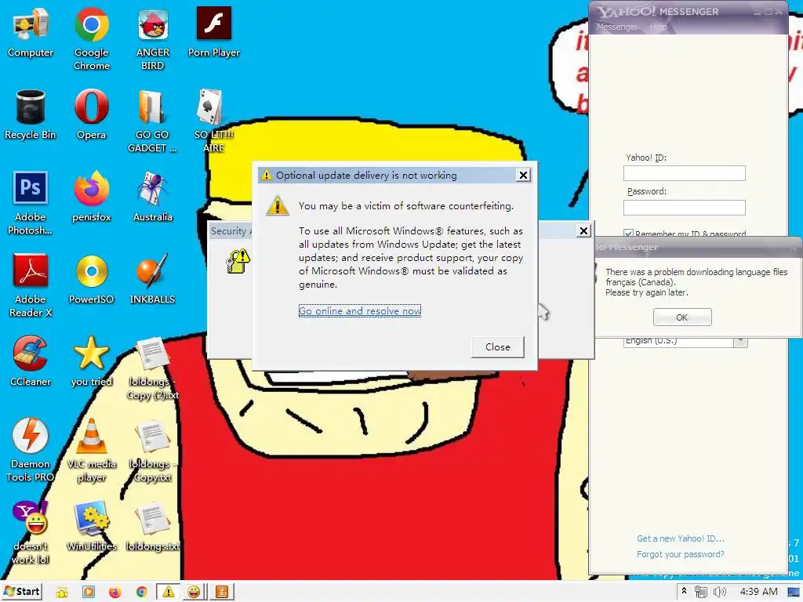The width and height of the screenshot is (803, 602).
Task: Click the Daemon Tools PRO icon
Action: point(31,451)
